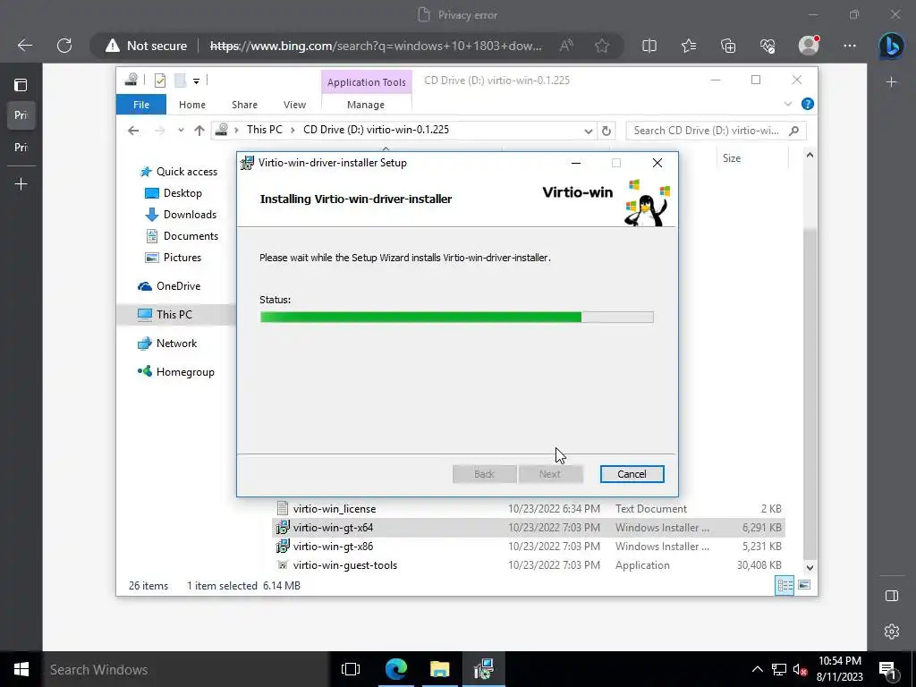Image resolution: width=916 pixels, height=687 pixels.
Task: Open Edge profile avatar
Action: point(809,45)
